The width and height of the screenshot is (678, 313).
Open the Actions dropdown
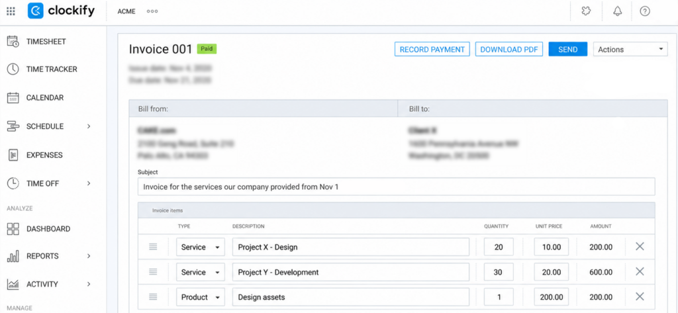point(630,49)
